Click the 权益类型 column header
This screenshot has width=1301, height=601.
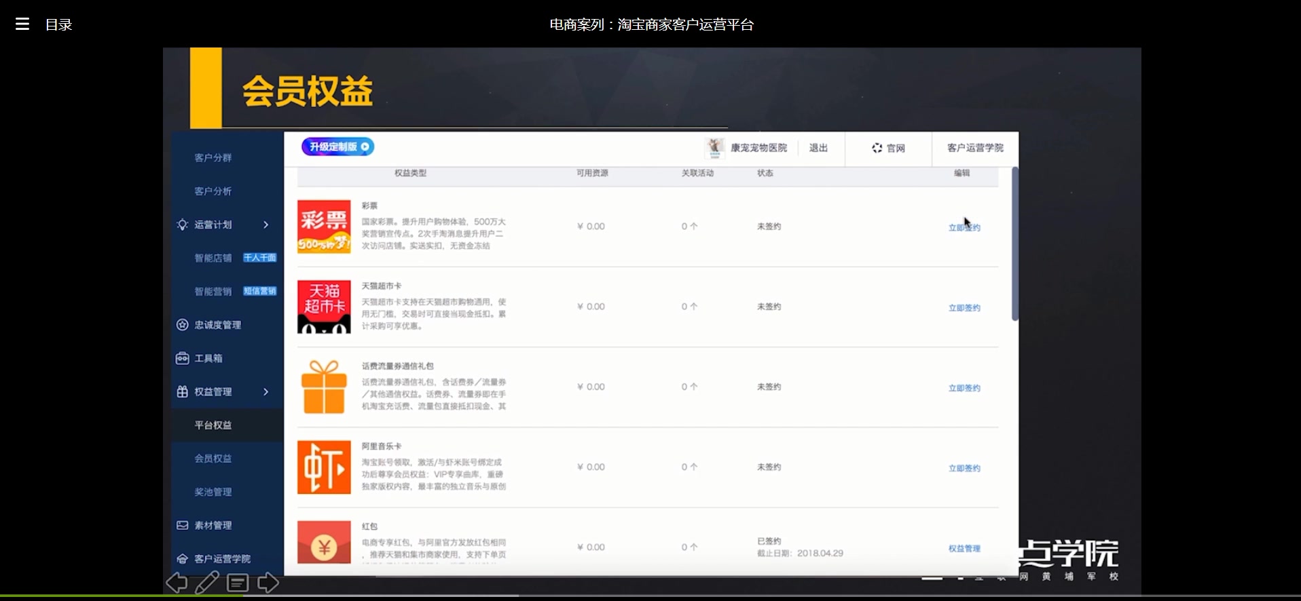coord(411,173)
